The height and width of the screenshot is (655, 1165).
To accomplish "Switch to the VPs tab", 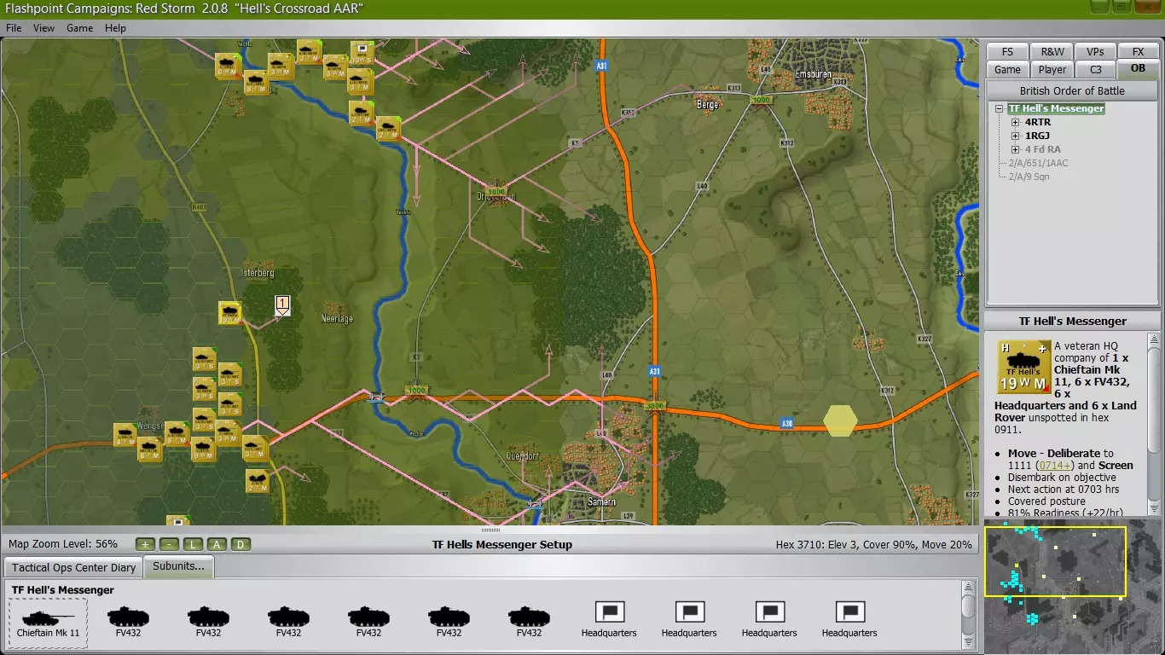I will (1095, 51).
